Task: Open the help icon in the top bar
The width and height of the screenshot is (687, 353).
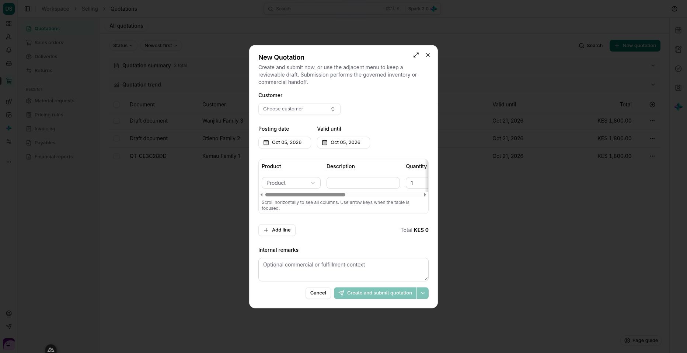Action: pos(674,9)
